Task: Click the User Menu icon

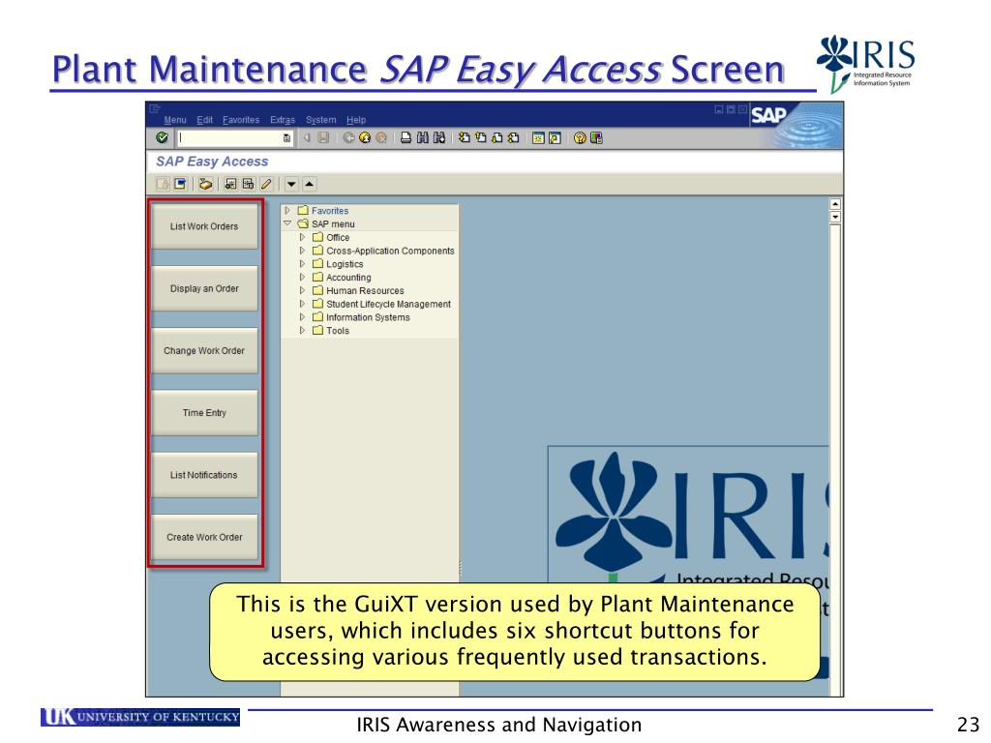Action: [x=163, y=184]
